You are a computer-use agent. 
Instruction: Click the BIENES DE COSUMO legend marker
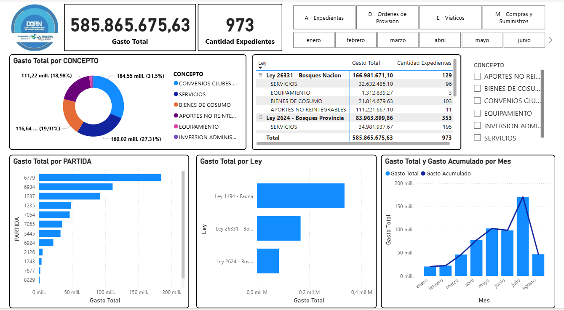tap(176, 105)
